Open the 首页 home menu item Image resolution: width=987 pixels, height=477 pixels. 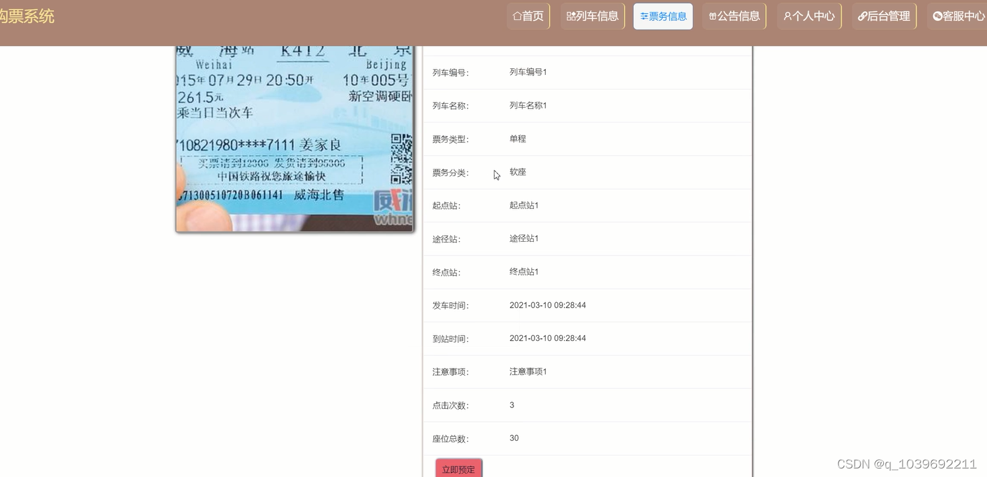click(x=528, y=16)
